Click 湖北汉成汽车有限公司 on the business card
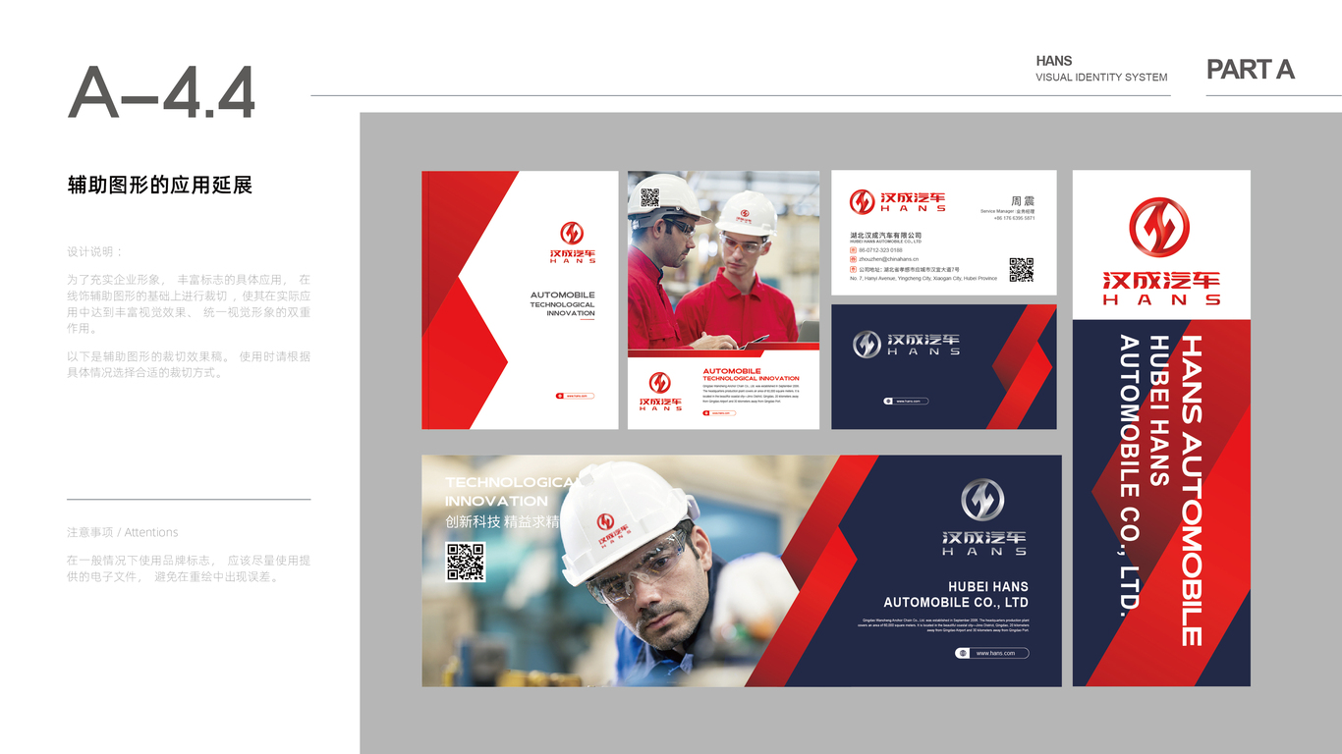Screen dimensions: 1342x754 coord(886,236)
